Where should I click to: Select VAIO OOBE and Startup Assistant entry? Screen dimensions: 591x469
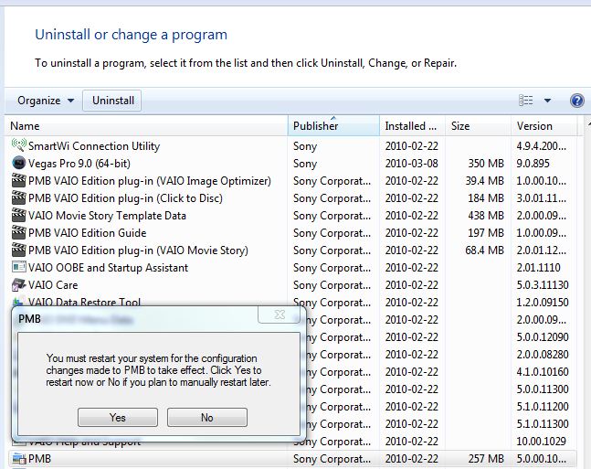tap(108, 268)
